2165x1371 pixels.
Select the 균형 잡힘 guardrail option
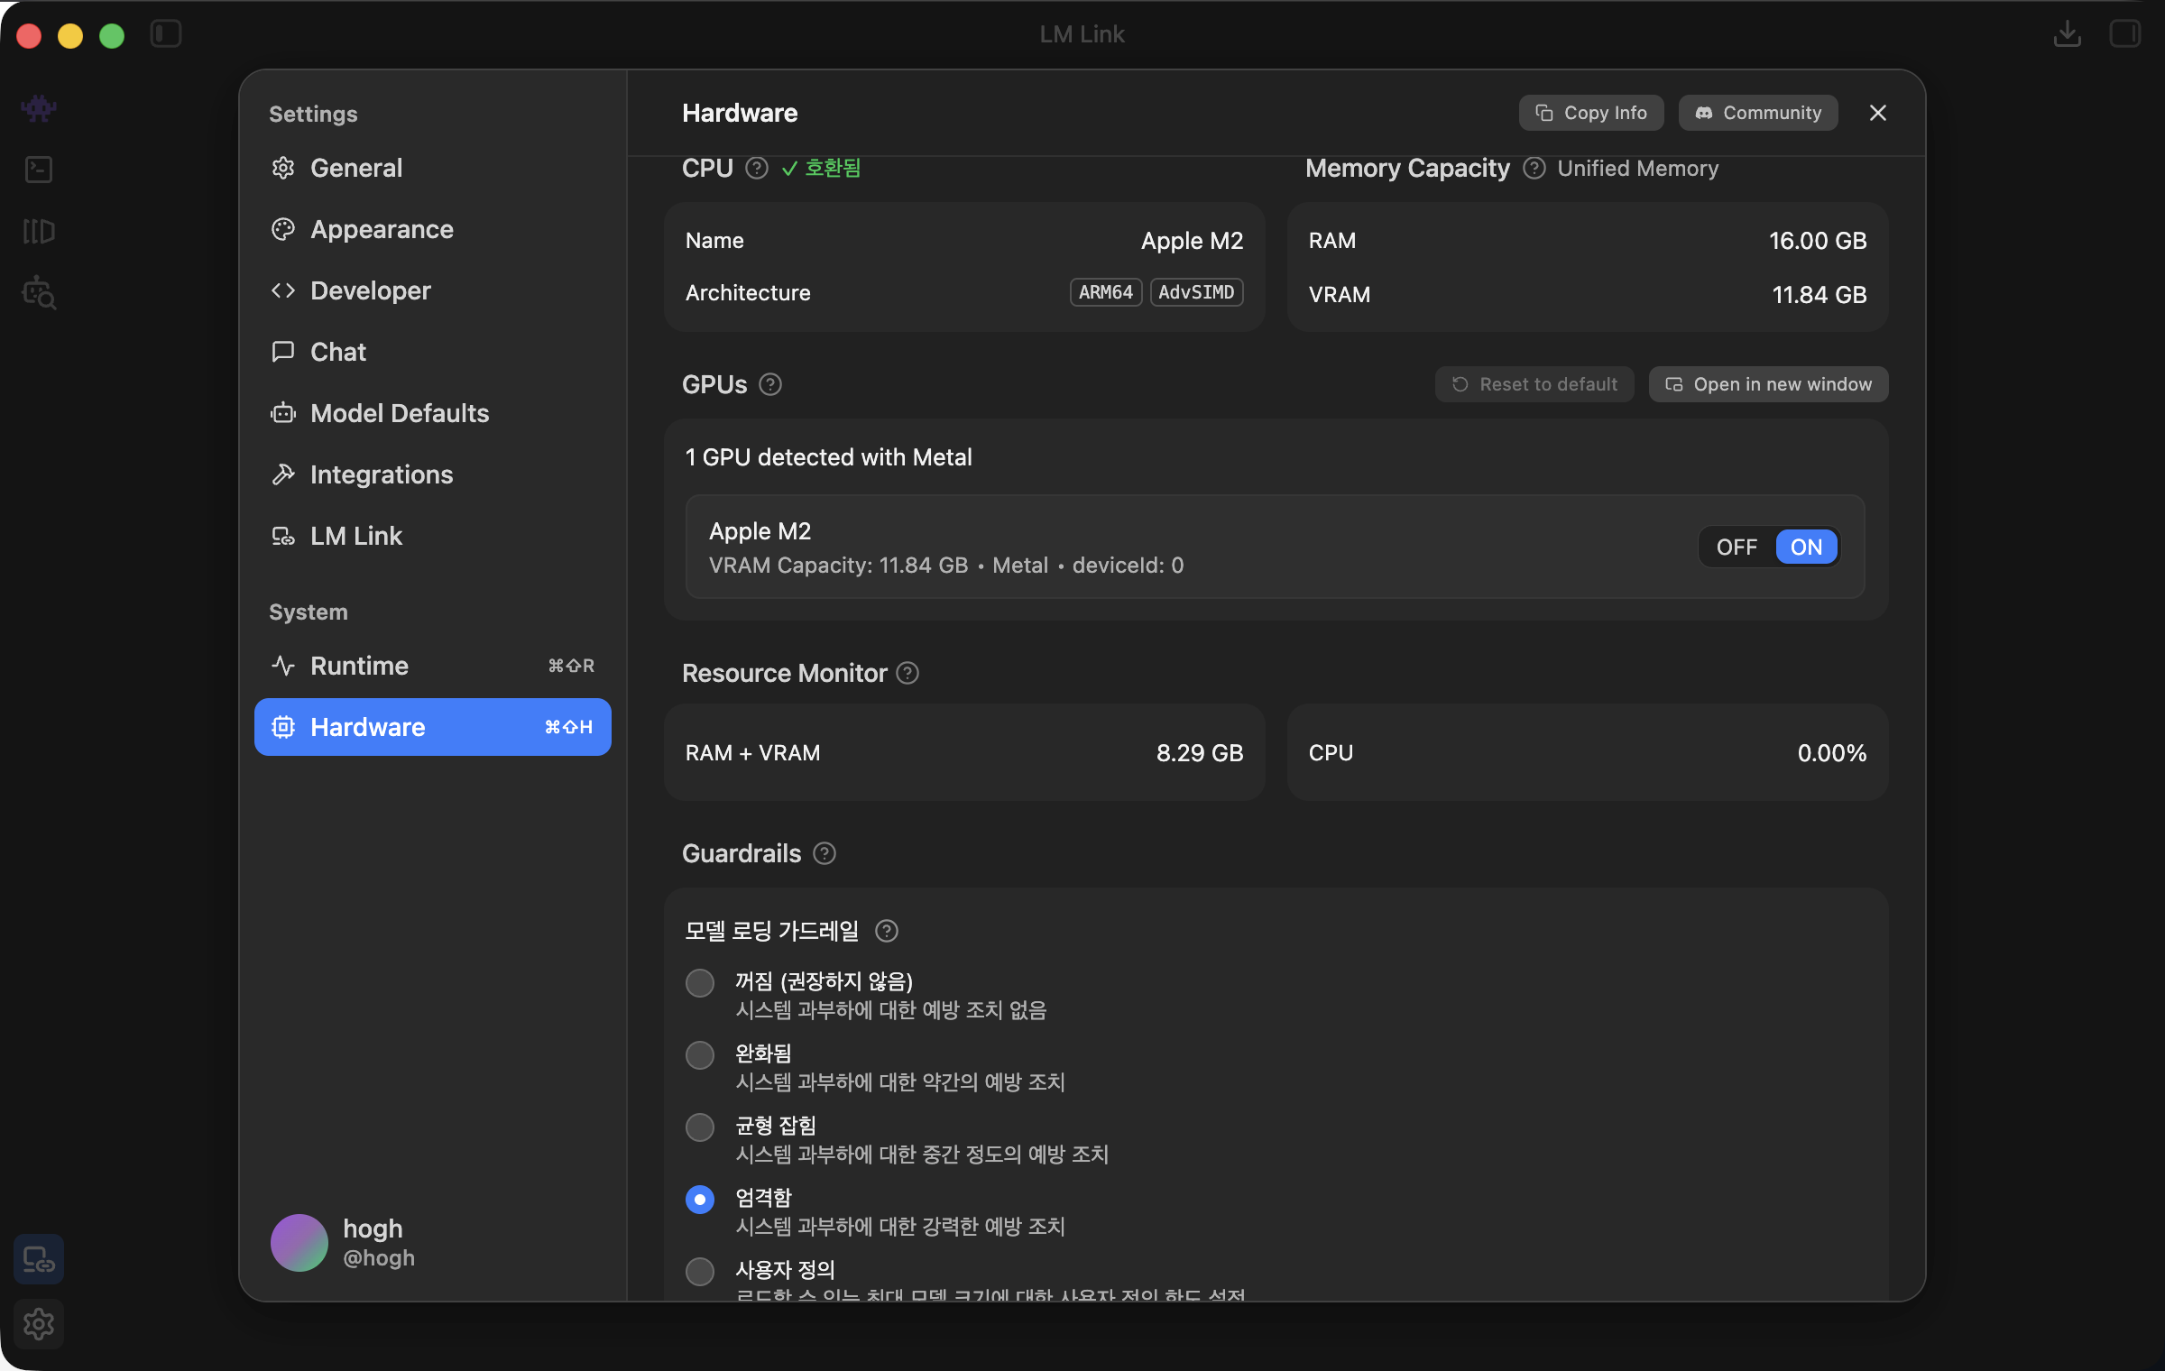click(x=700, y=1127)
